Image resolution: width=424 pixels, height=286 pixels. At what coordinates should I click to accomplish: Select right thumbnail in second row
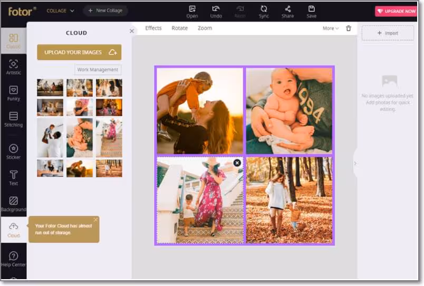(109, 108)
